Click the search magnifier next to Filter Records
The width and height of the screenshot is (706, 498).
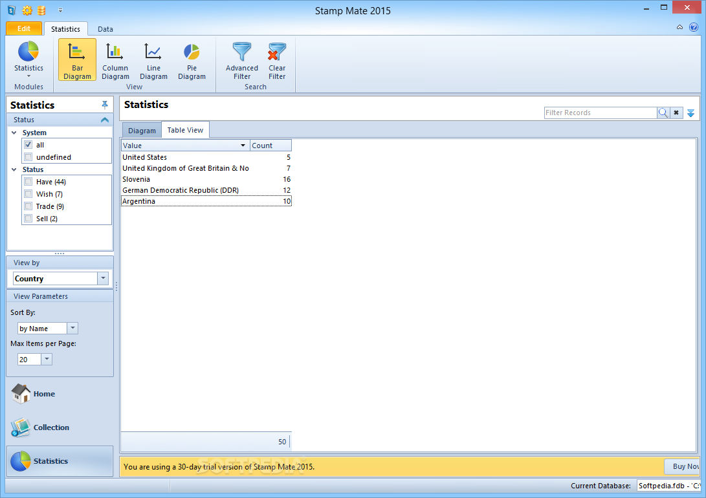pos(663,113)
